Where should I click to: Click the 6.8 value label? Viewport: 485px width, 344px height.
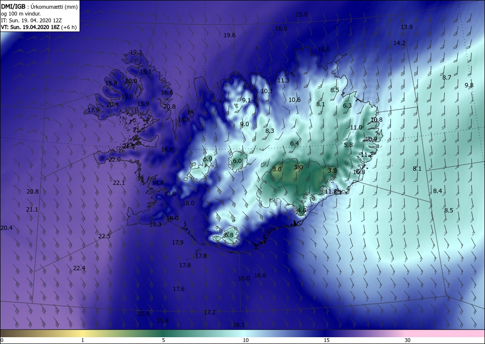(x=229, y=235)
